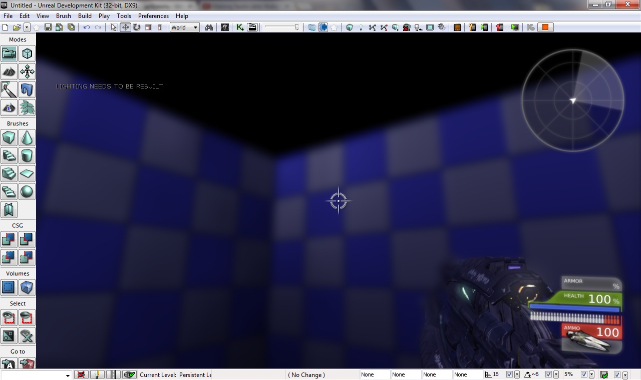Create a Curved Staircase brush
641x380 pixels.
(9, 155)
